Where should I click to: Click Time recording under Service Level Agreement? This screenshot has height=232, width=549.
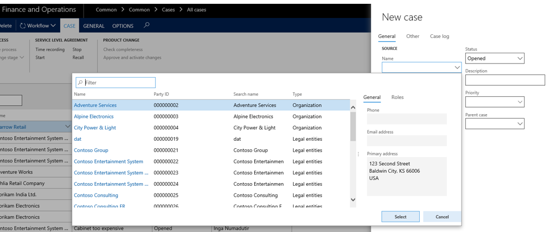click(50, 49)
